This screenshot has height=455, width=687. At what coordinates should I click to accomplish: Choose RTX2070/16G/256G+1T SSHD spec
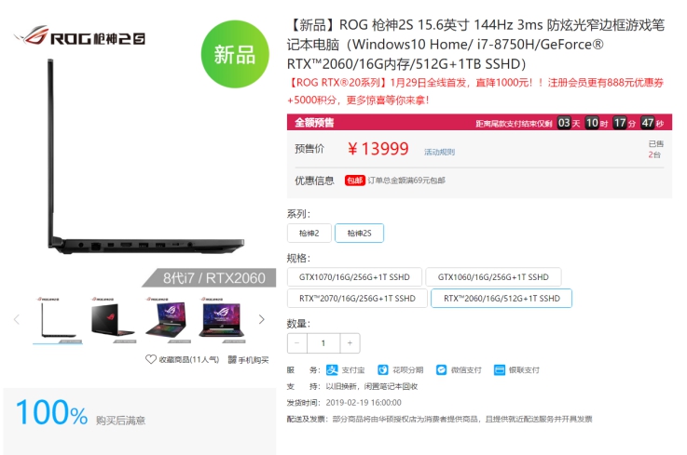[x=357, y=299]
